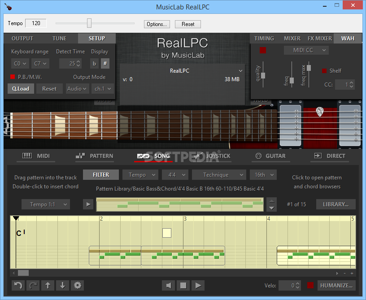The image size is (366, 300).
Task: Open the Technique filter dropdown
Action: (x=219, y=175)
